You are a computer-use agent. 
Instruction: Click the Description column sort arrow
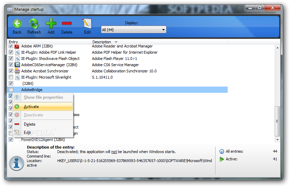click(116, 42)
